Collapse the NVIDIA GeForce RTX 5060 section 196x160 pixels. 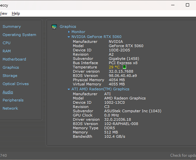(x=69, y=37)
